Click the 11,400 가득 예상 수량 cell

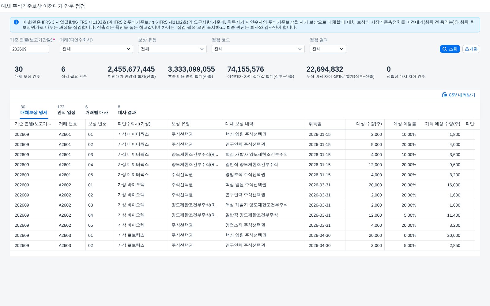pyautogui.click(x=441, y=215)
